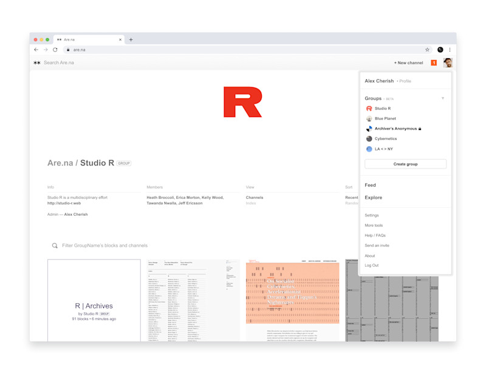Switch view to Index
The width and height of the screenshot is (486, 374).
click(251, 203)
